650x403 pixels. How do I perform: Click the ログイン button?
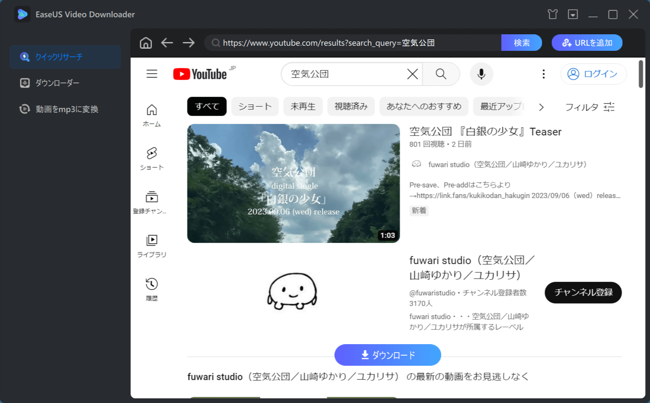tap(593, 74)
